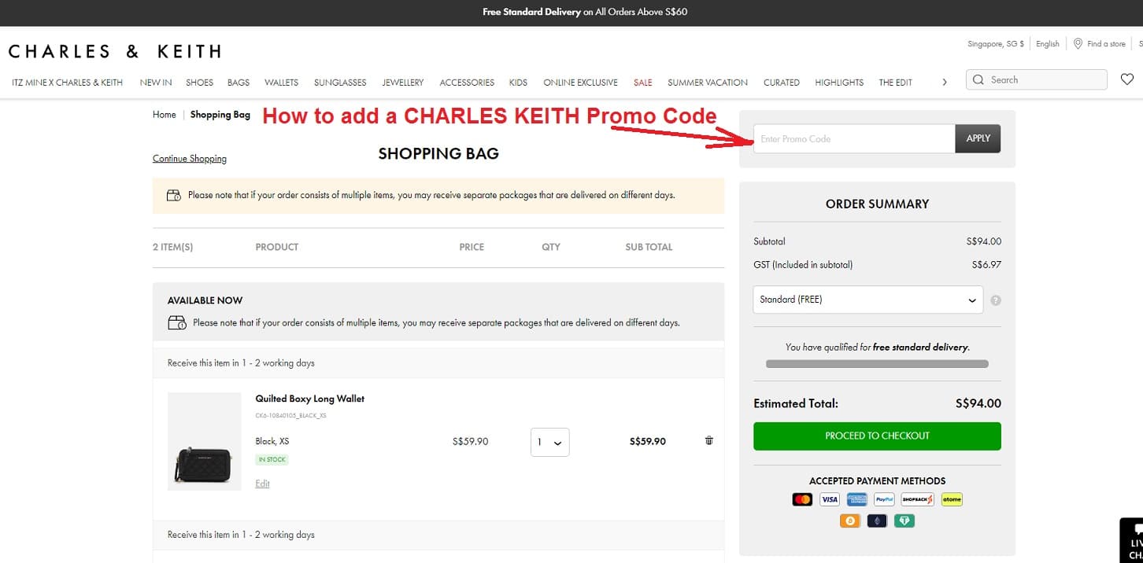The image size is (1143, 563).
Task: Select the PayPal payment method icon
Action: [883, 499]
